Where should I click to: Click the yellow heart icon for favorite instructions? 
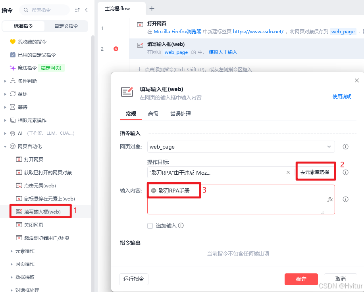pos(13,42)
